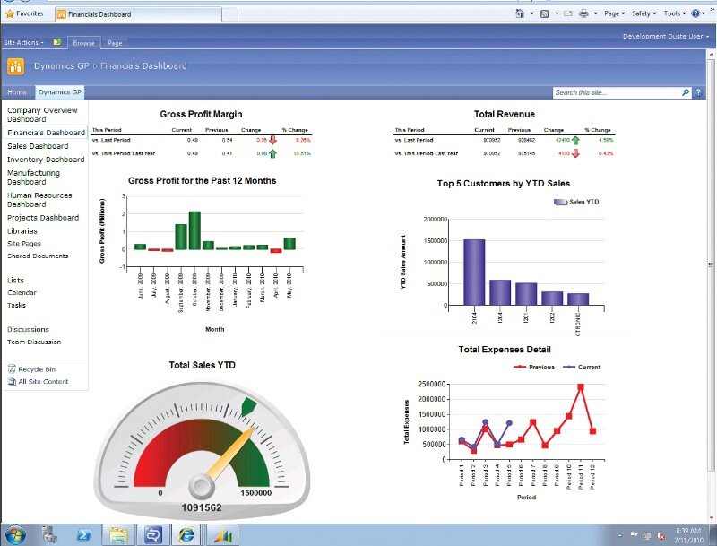Image resolution: width=717 pixels, height=546 pixels.
Task: Open the Tools dropdown menu
Action: tap(676, 14)
